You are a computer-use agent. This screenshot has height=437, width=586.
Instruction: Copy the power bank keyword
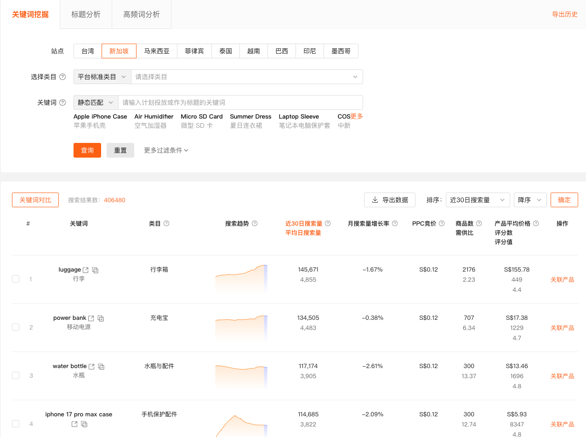(101, 318)
